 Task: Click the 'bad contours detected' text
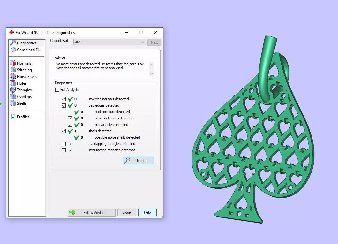click(112, 112)
